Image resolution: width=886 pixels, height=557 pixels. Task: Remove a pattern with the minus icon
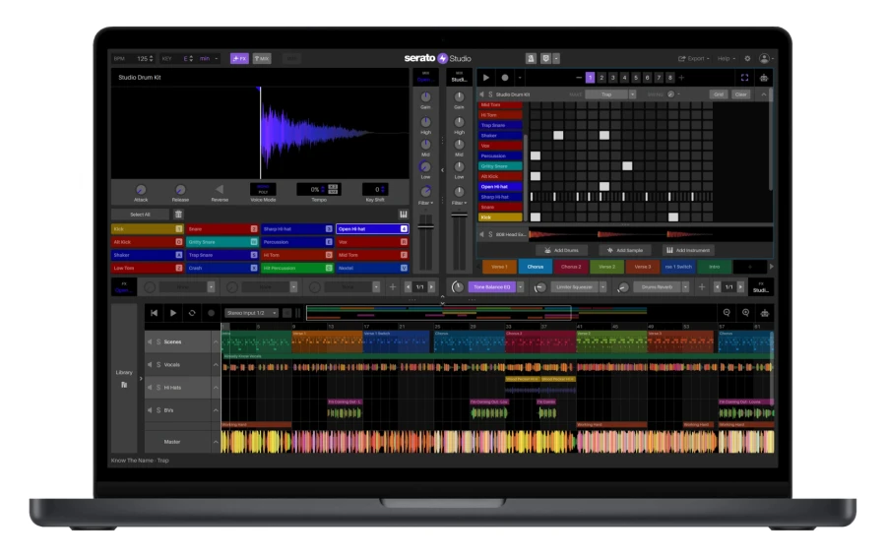coord(579,78)
